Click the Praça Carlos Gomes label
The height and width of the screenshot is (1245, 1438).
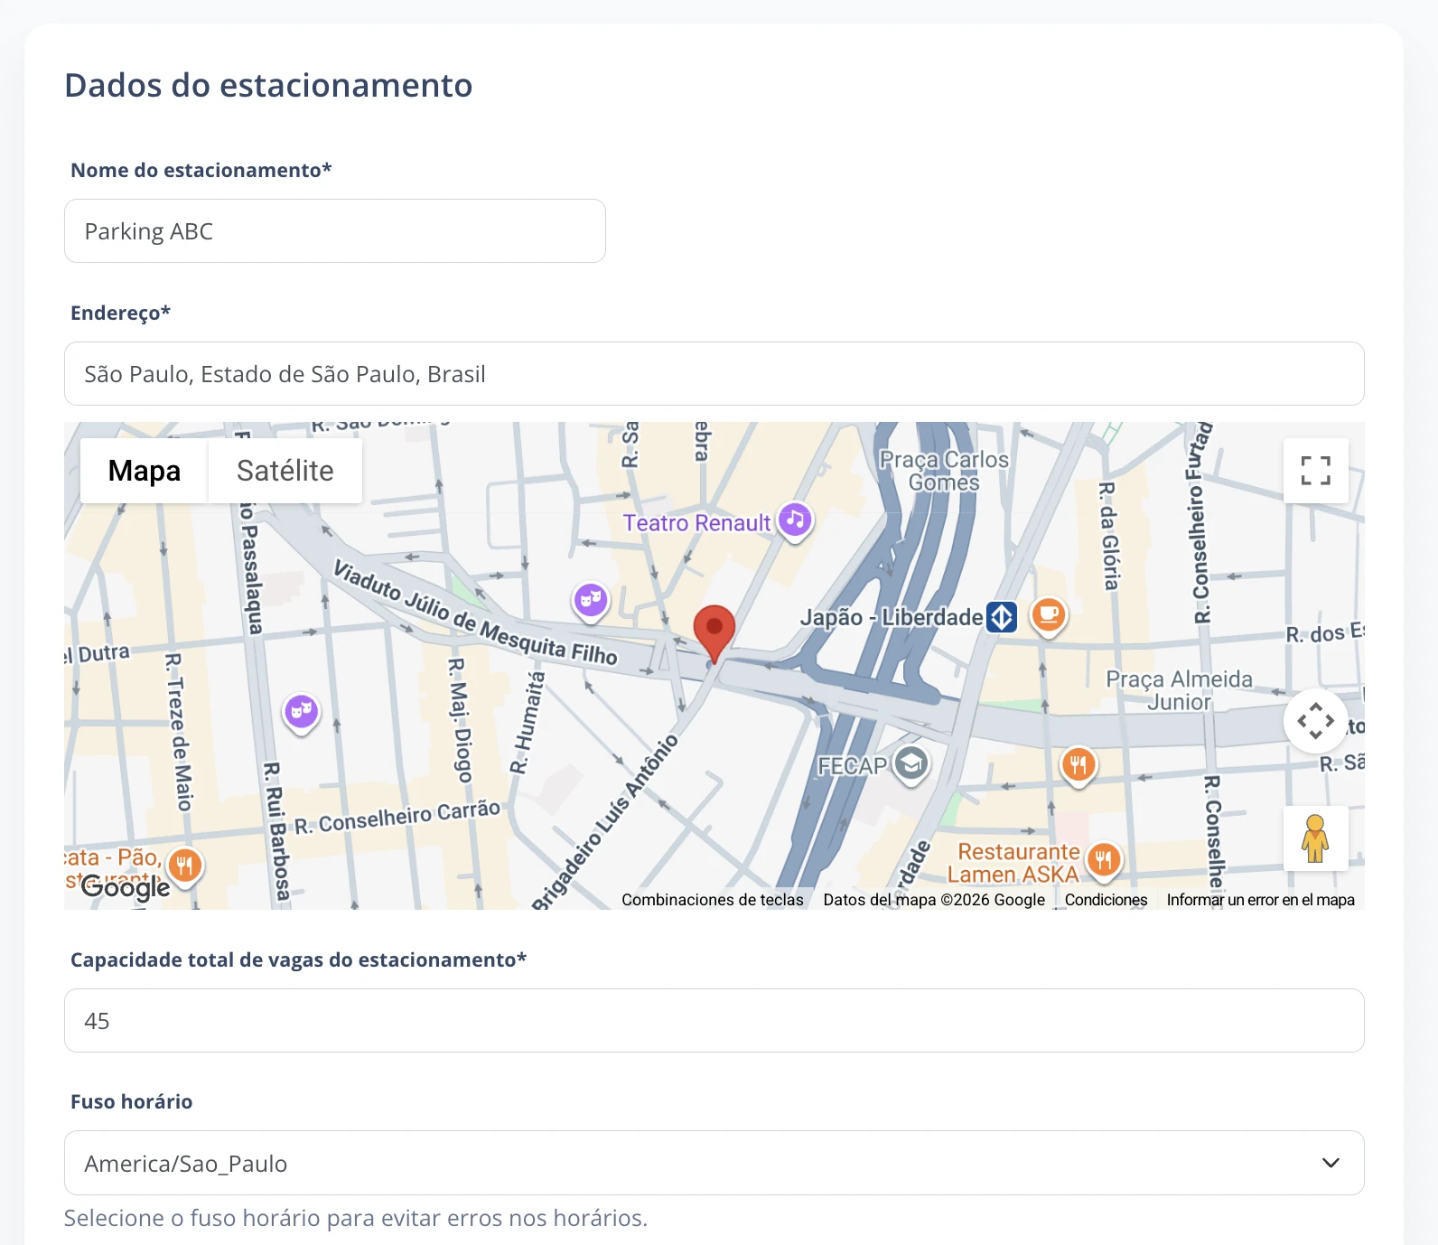click(944, 471)
